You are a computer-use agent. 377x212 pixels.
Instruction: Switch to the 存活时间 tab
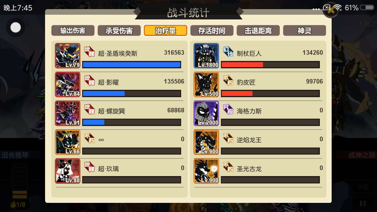tap(212, 31)
